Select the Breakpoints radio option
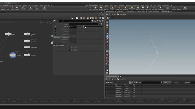 pos(65,37)
